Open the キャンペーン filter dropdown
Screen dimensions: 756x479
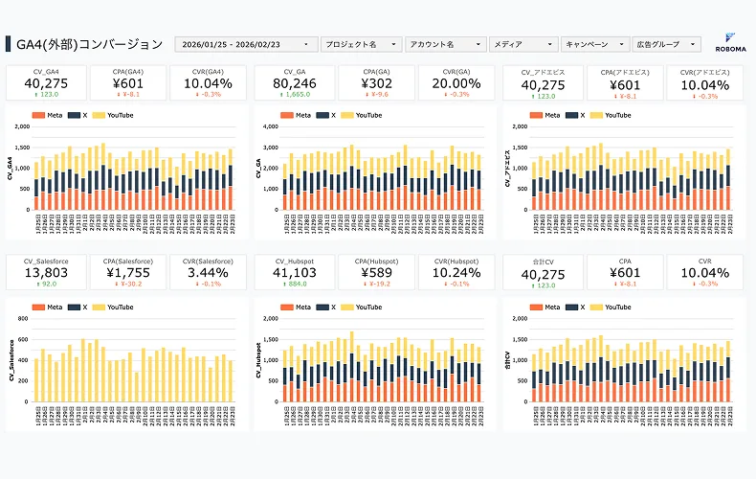pos(595,44)
